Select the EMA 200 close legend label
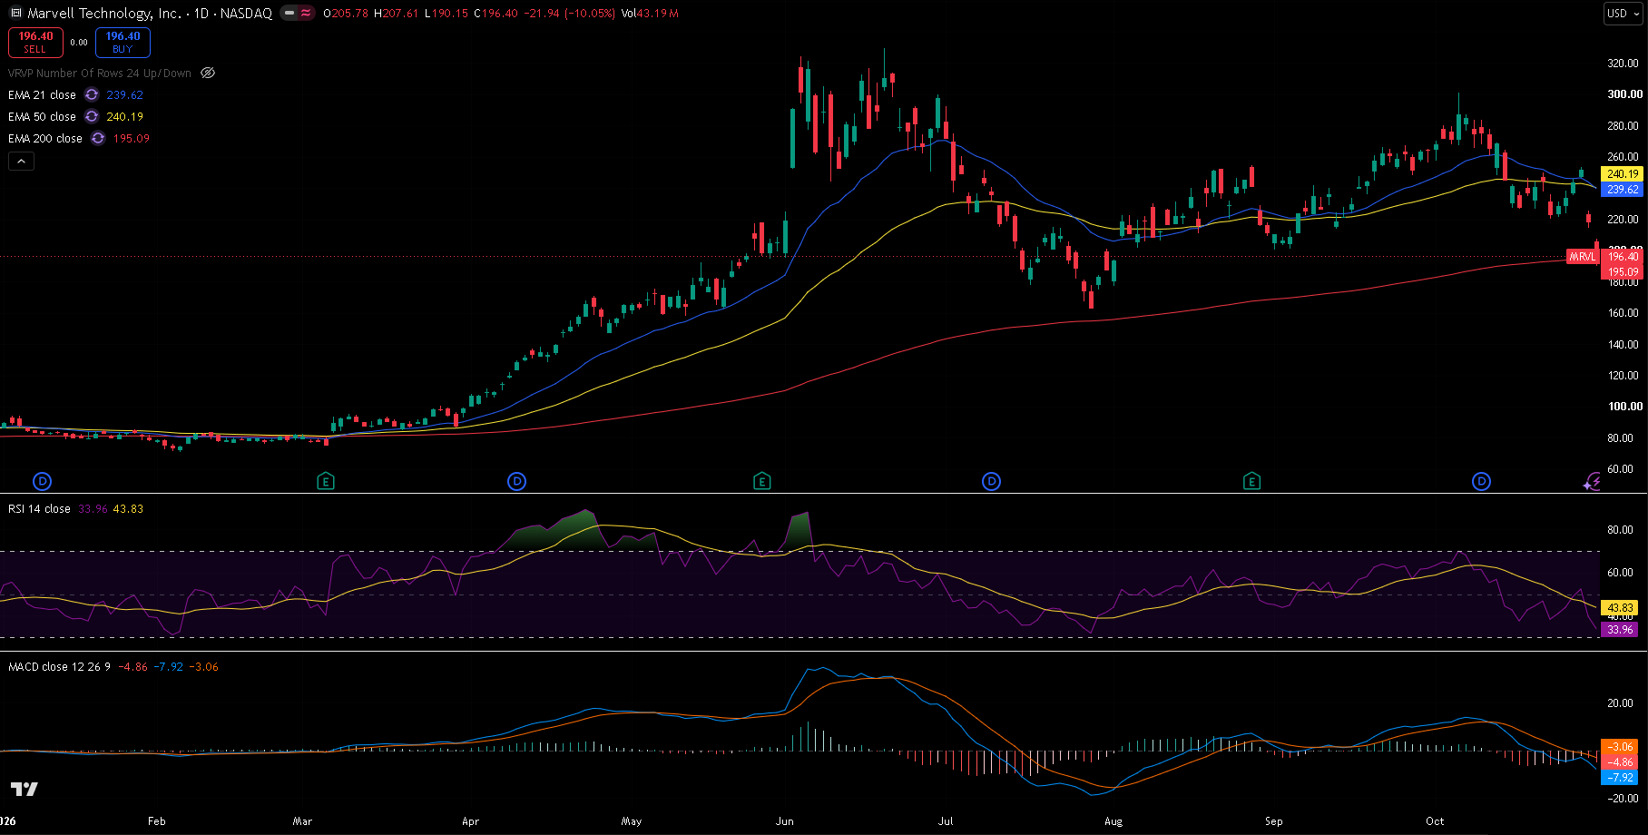Image resolution: width=1648 pixels, height=835 pixels. click(45, 139)
